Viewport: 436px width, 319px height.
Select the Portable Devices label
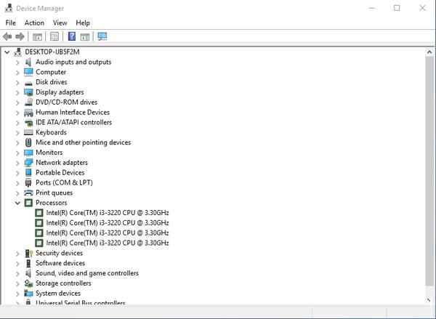(x=60, y=172)
